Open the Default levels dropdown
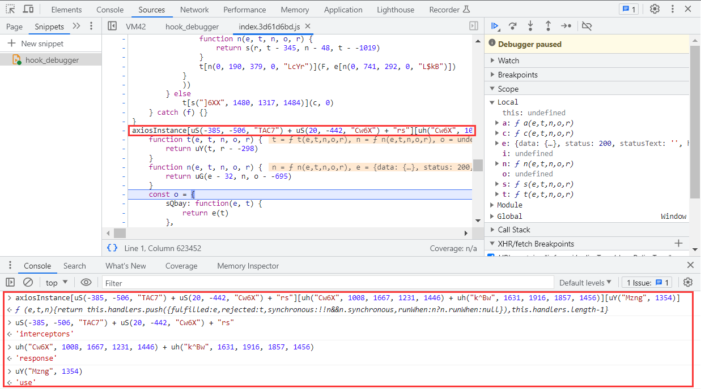This screenshot has height=389, width=701. coord(585,283)
